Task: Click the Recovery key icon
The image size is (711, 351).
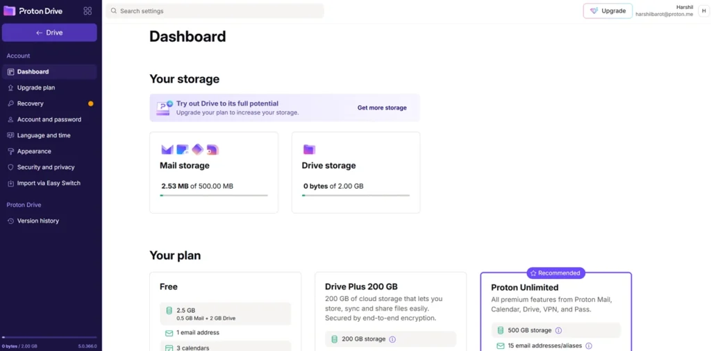Action: pyautogui.click(x=11, y=104)
